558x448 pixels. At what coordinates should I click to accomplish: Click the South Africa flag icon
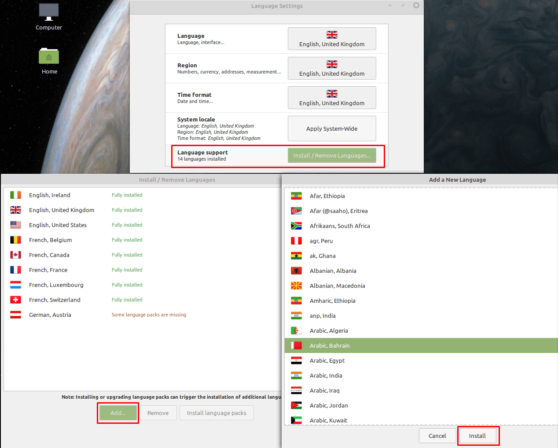tap(297, 226)
